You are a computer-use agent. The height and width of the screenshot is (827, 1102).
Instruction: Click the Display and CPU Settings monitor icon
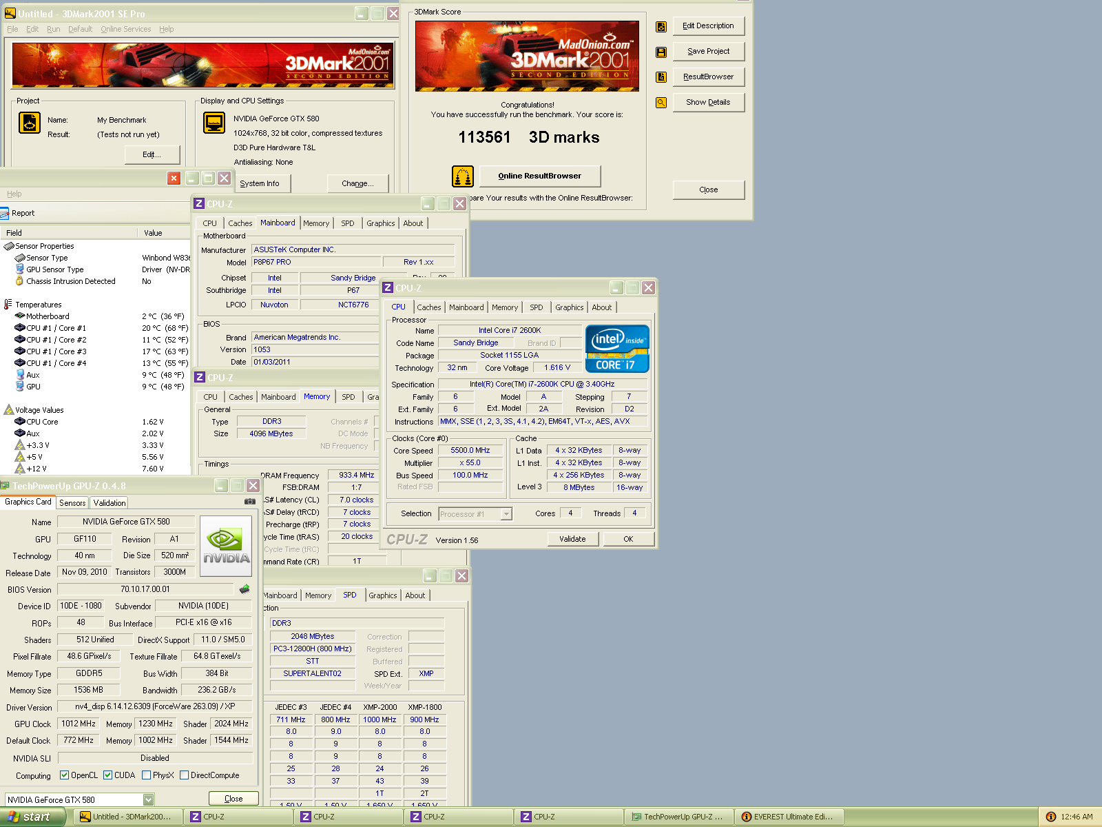coord(214,123)
